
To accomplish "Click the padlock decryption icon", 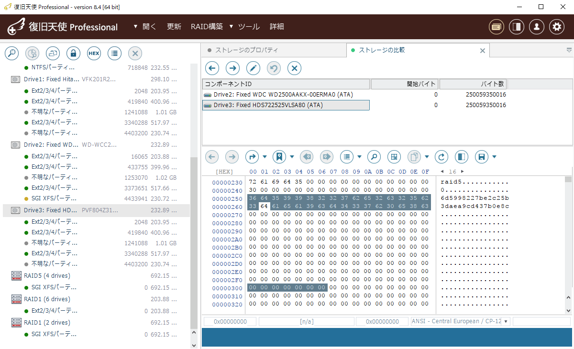I will tap(73, 54).
